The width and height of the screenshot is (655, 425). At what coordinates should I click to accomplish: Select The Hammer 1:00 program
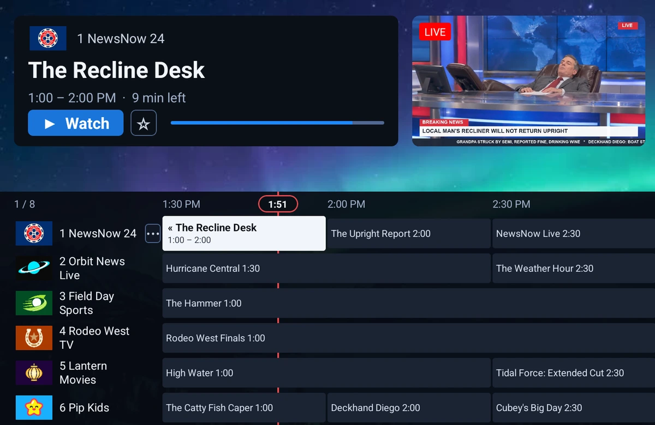(409, 303)
